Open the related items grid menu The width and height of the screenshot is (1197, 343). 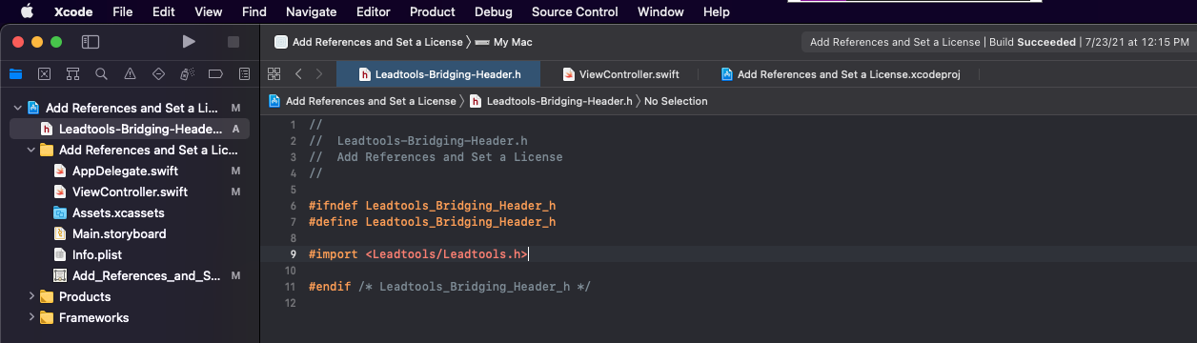click(x=274, y=74)
